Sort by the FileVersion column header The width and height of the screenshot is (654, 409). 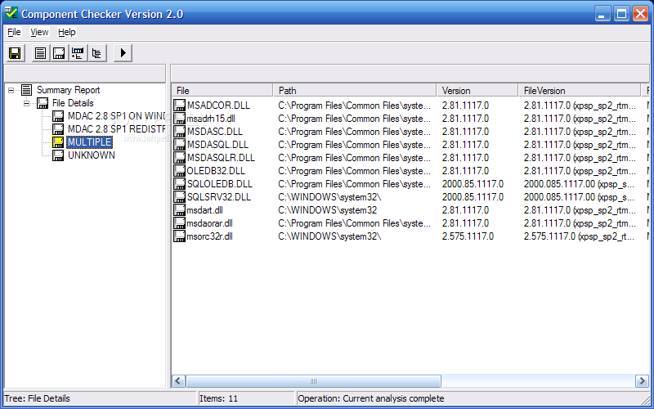point(580,91)
